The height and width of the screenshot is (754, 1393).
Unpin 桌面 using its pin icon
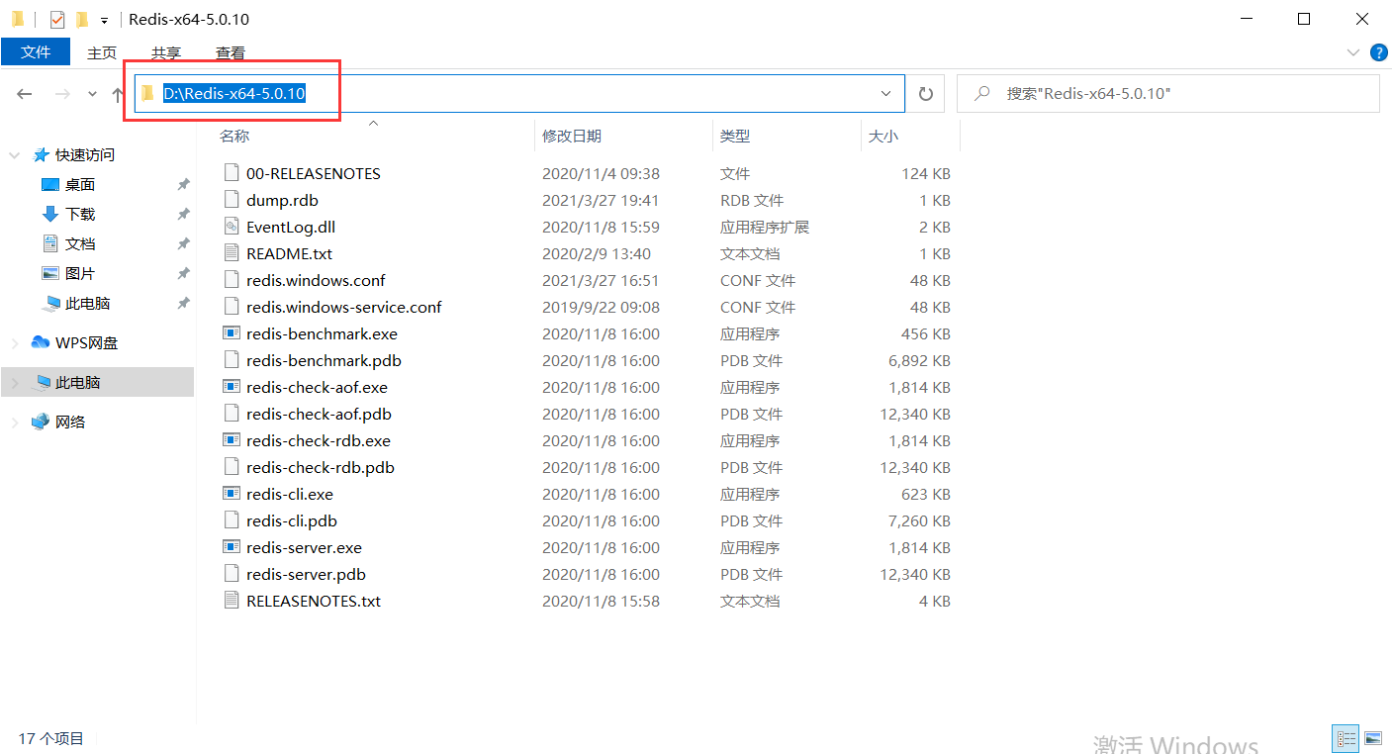tap(183, 184)
